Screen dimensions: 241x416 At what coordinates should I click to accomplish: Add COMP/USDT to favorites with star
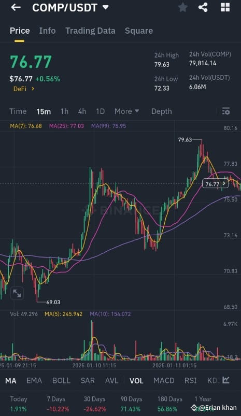pos(182,7)
